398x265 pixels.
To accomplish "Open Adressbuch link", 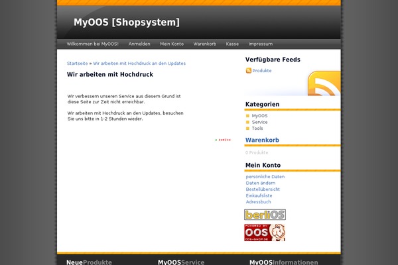I will tap(258, 202).
